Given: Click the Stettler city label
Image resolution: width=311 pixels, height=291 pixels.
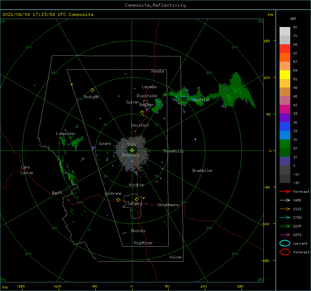Looking at the screenshot, I should click(x=201, y=100).
